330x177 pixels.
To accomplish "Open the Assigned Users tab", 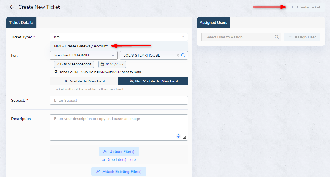I will pos(213,22).
